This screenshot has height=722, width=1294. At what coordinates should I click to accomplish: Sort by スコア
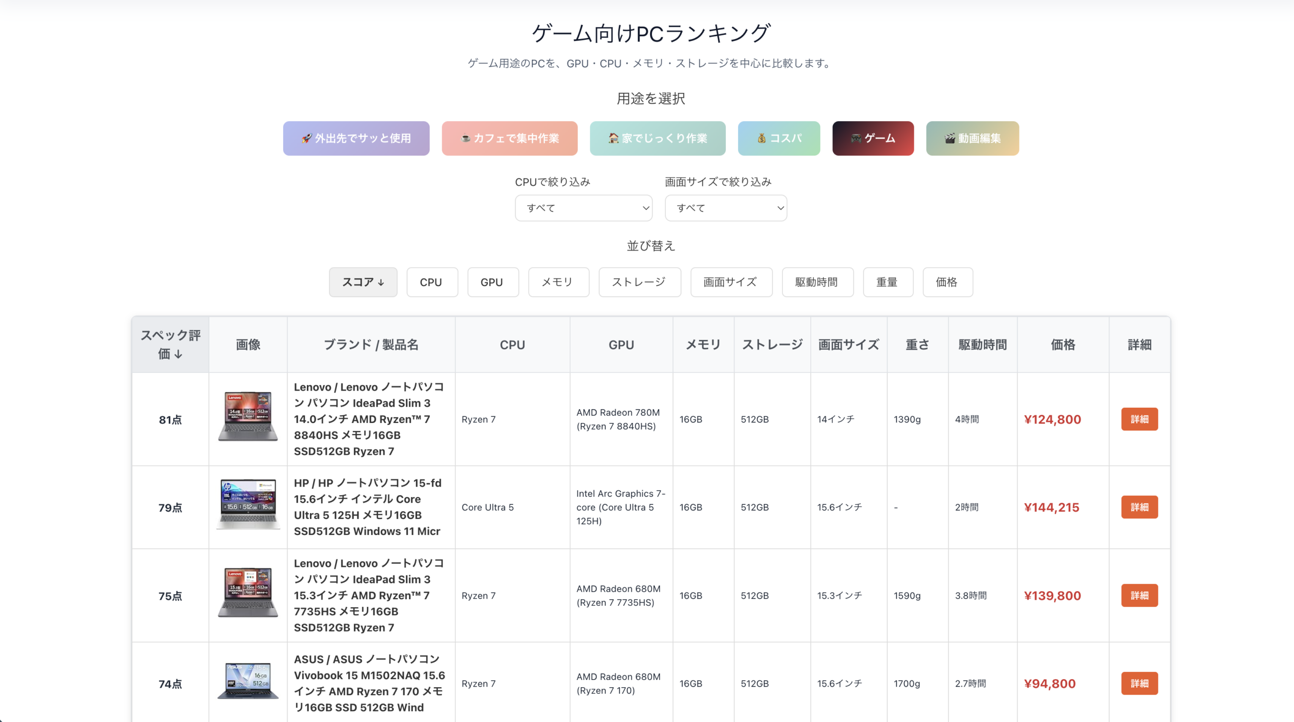pyautogui.click(x=363, y=282)
